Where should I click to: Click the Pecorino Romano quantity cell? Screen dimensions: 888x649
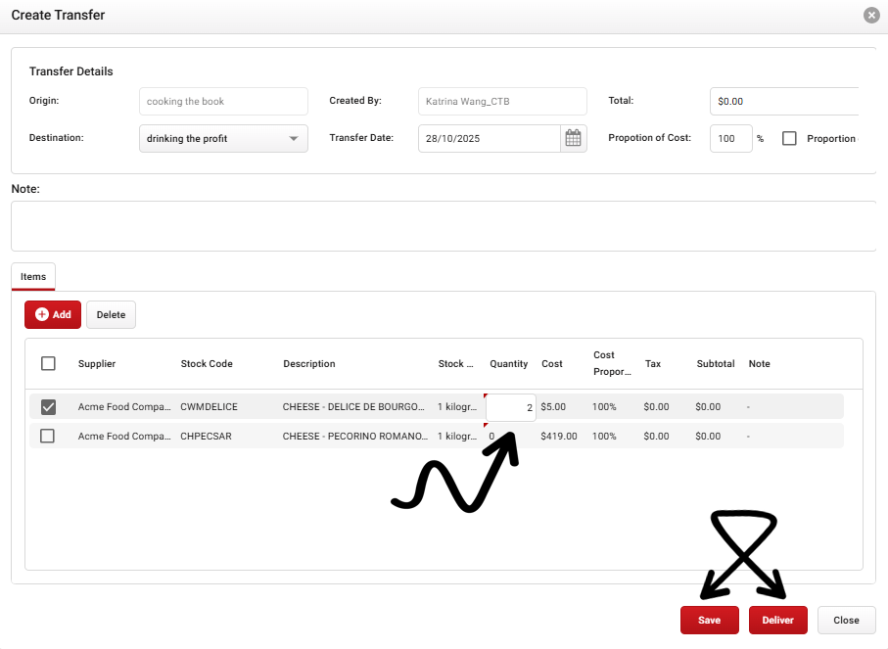[x=509, y=436]
